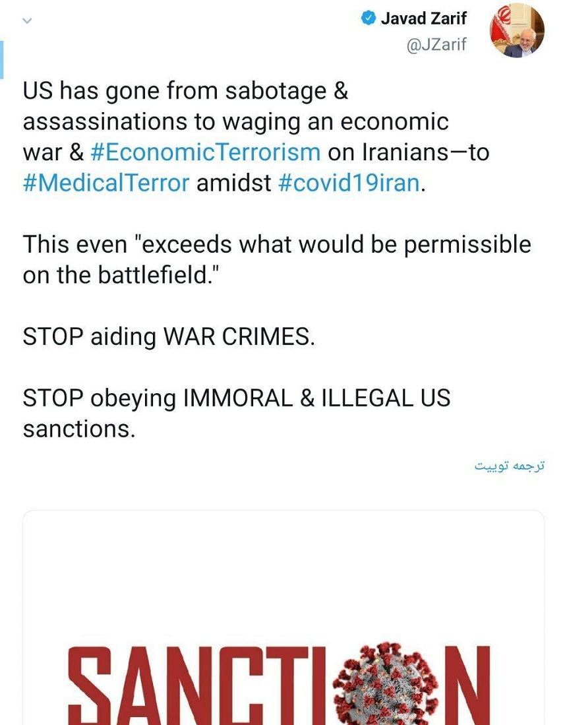Click the "US has gone from sabotage" line

[x=185, y=91]
